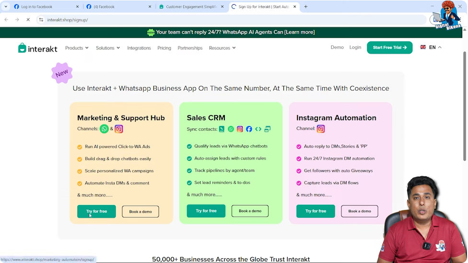Expand the Resources menu
Viewport: 468px width, 263px height.
[222, 48]
